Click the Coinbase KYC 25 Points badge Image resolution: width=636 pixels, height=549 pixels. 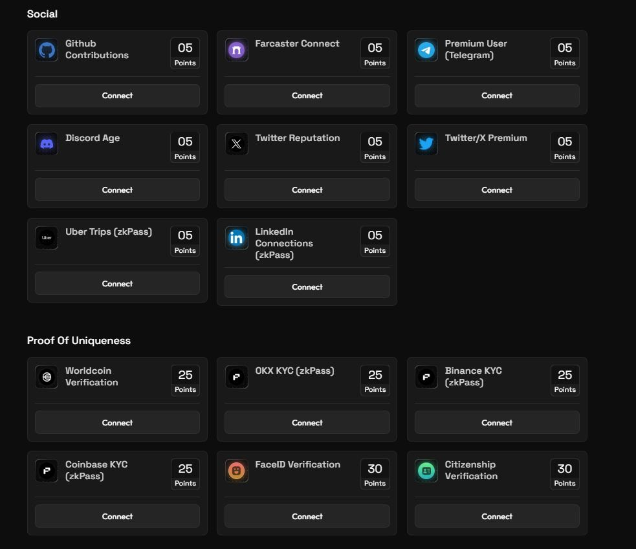coord(185,474)
